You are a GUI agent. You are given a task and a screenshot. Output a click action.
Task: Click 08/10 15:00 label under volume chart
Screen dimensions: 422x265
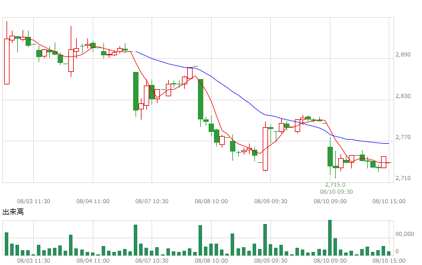389,261
